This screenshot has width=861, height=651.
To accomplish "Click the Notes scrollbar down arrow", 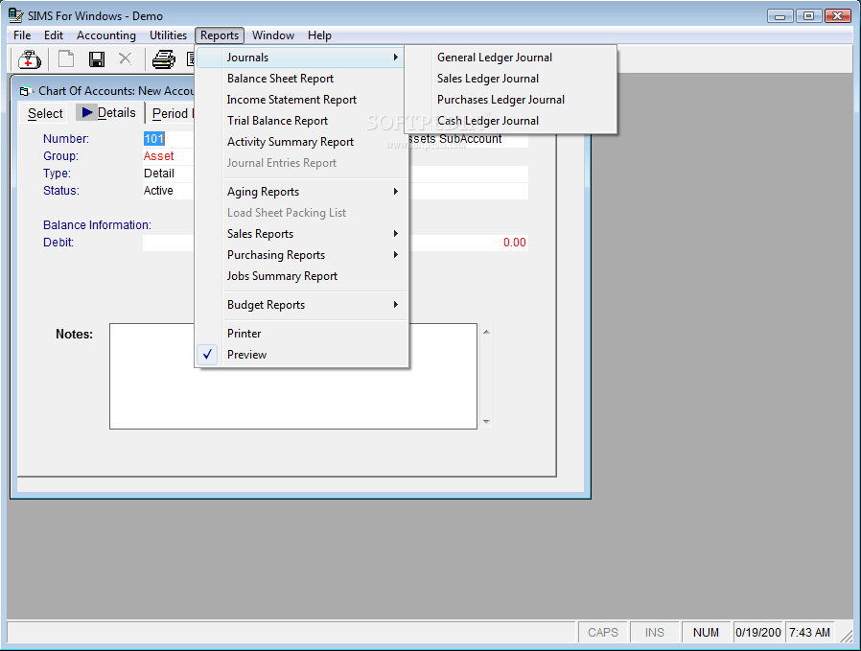I will (486, 422).
